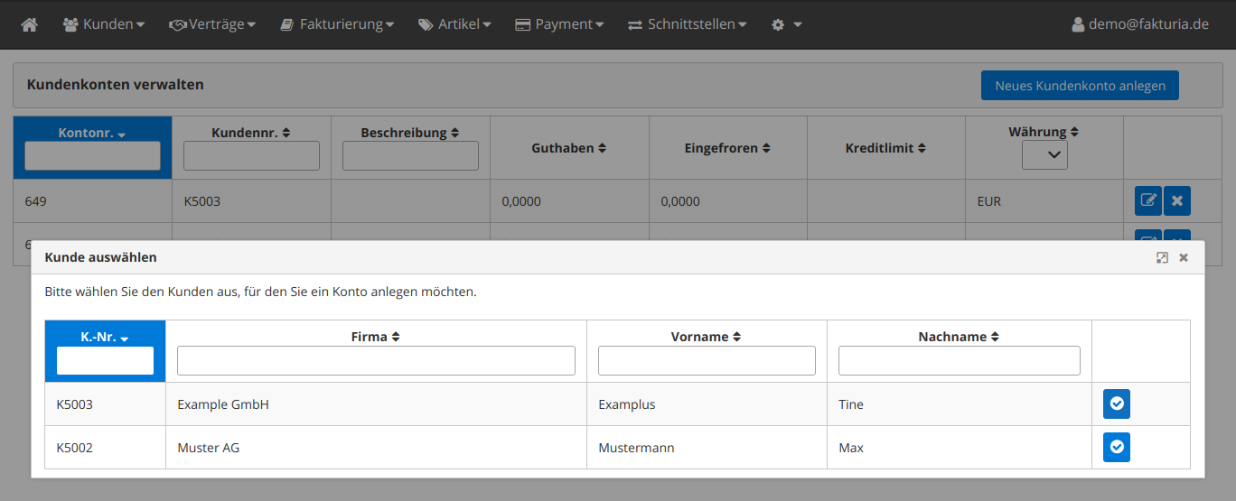Image resolution: width=1236 pixels, height=501 pixels.
Task: Focus the Nachname filter input field
Action: [959, 361]
